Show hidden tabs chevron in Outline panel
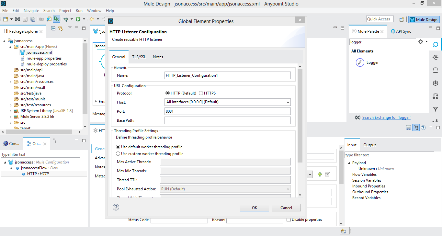Image resolution: width=442 pixels, height=236 pixels. coord(54,140)
